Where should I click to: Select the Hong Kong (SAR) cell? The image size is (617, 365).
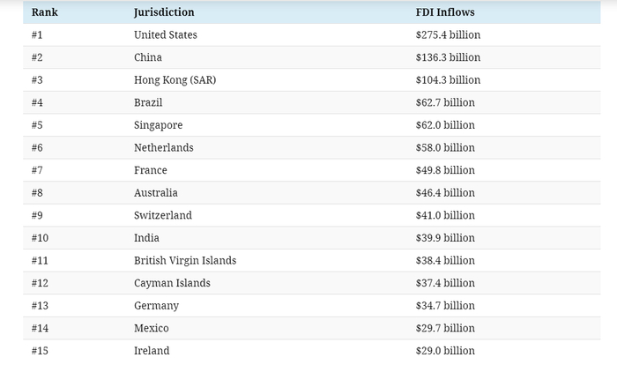[x=175, y=80]
